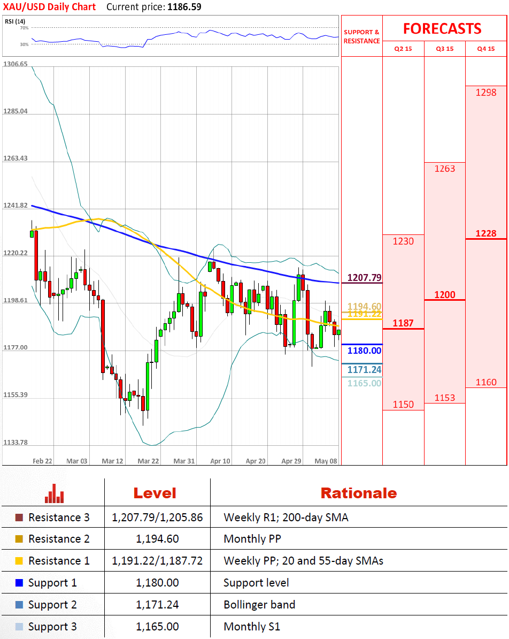The width and height of the screenshot is (509, 639).
Task: Click the Q2 forecast low 1150
Action: (403, 405)
